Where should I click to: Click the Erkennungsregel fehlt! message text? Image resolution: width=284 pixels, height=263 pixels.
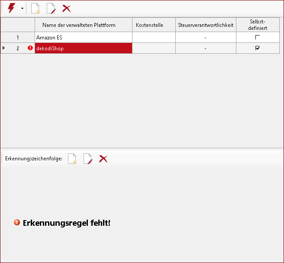67,223
